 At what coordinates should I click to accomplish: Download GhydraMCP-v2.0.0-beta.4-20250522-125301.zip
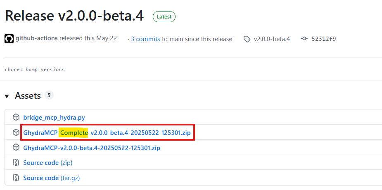[92, 148]
